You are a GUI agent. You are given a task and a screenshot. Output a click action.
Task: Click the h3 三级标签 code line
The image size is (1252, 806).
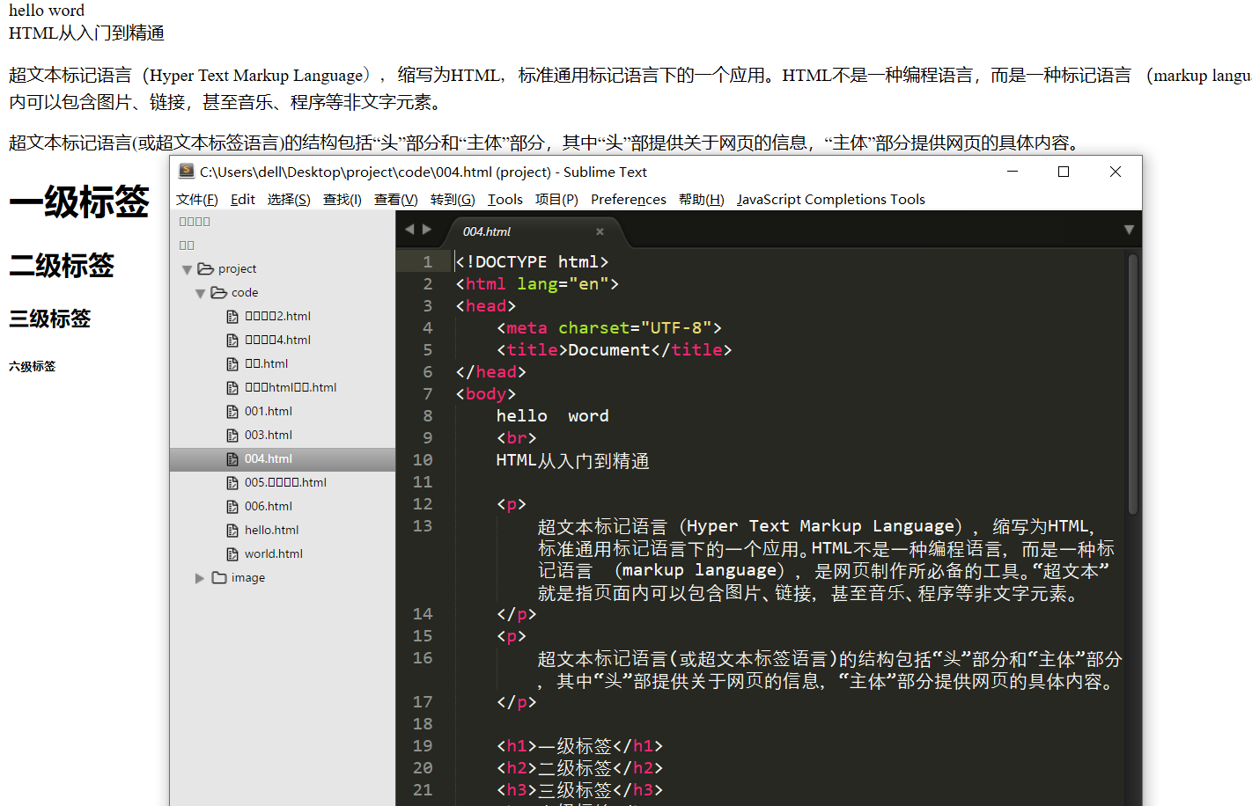pos(579,789)
